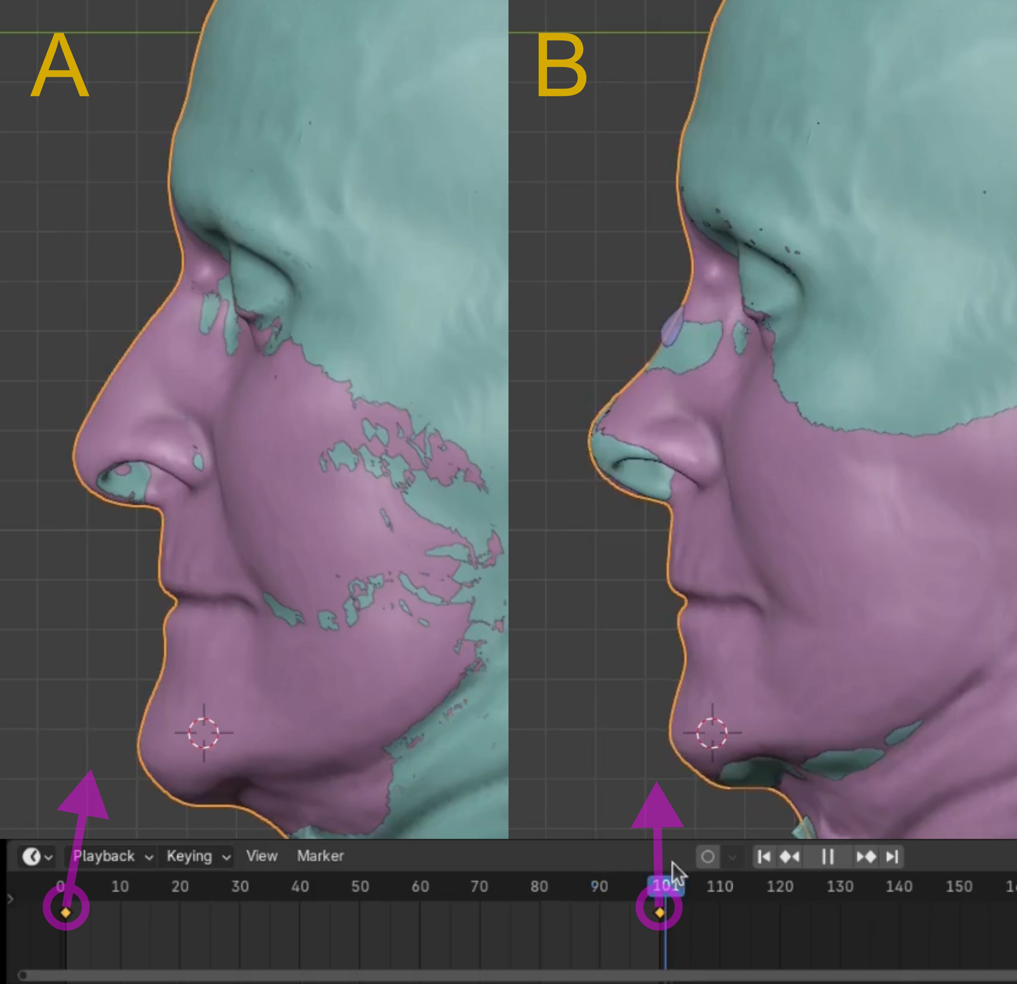Toggle auto keying record button
The width and height of the screenshot is (1017, 984).
[x=708, y=857]
